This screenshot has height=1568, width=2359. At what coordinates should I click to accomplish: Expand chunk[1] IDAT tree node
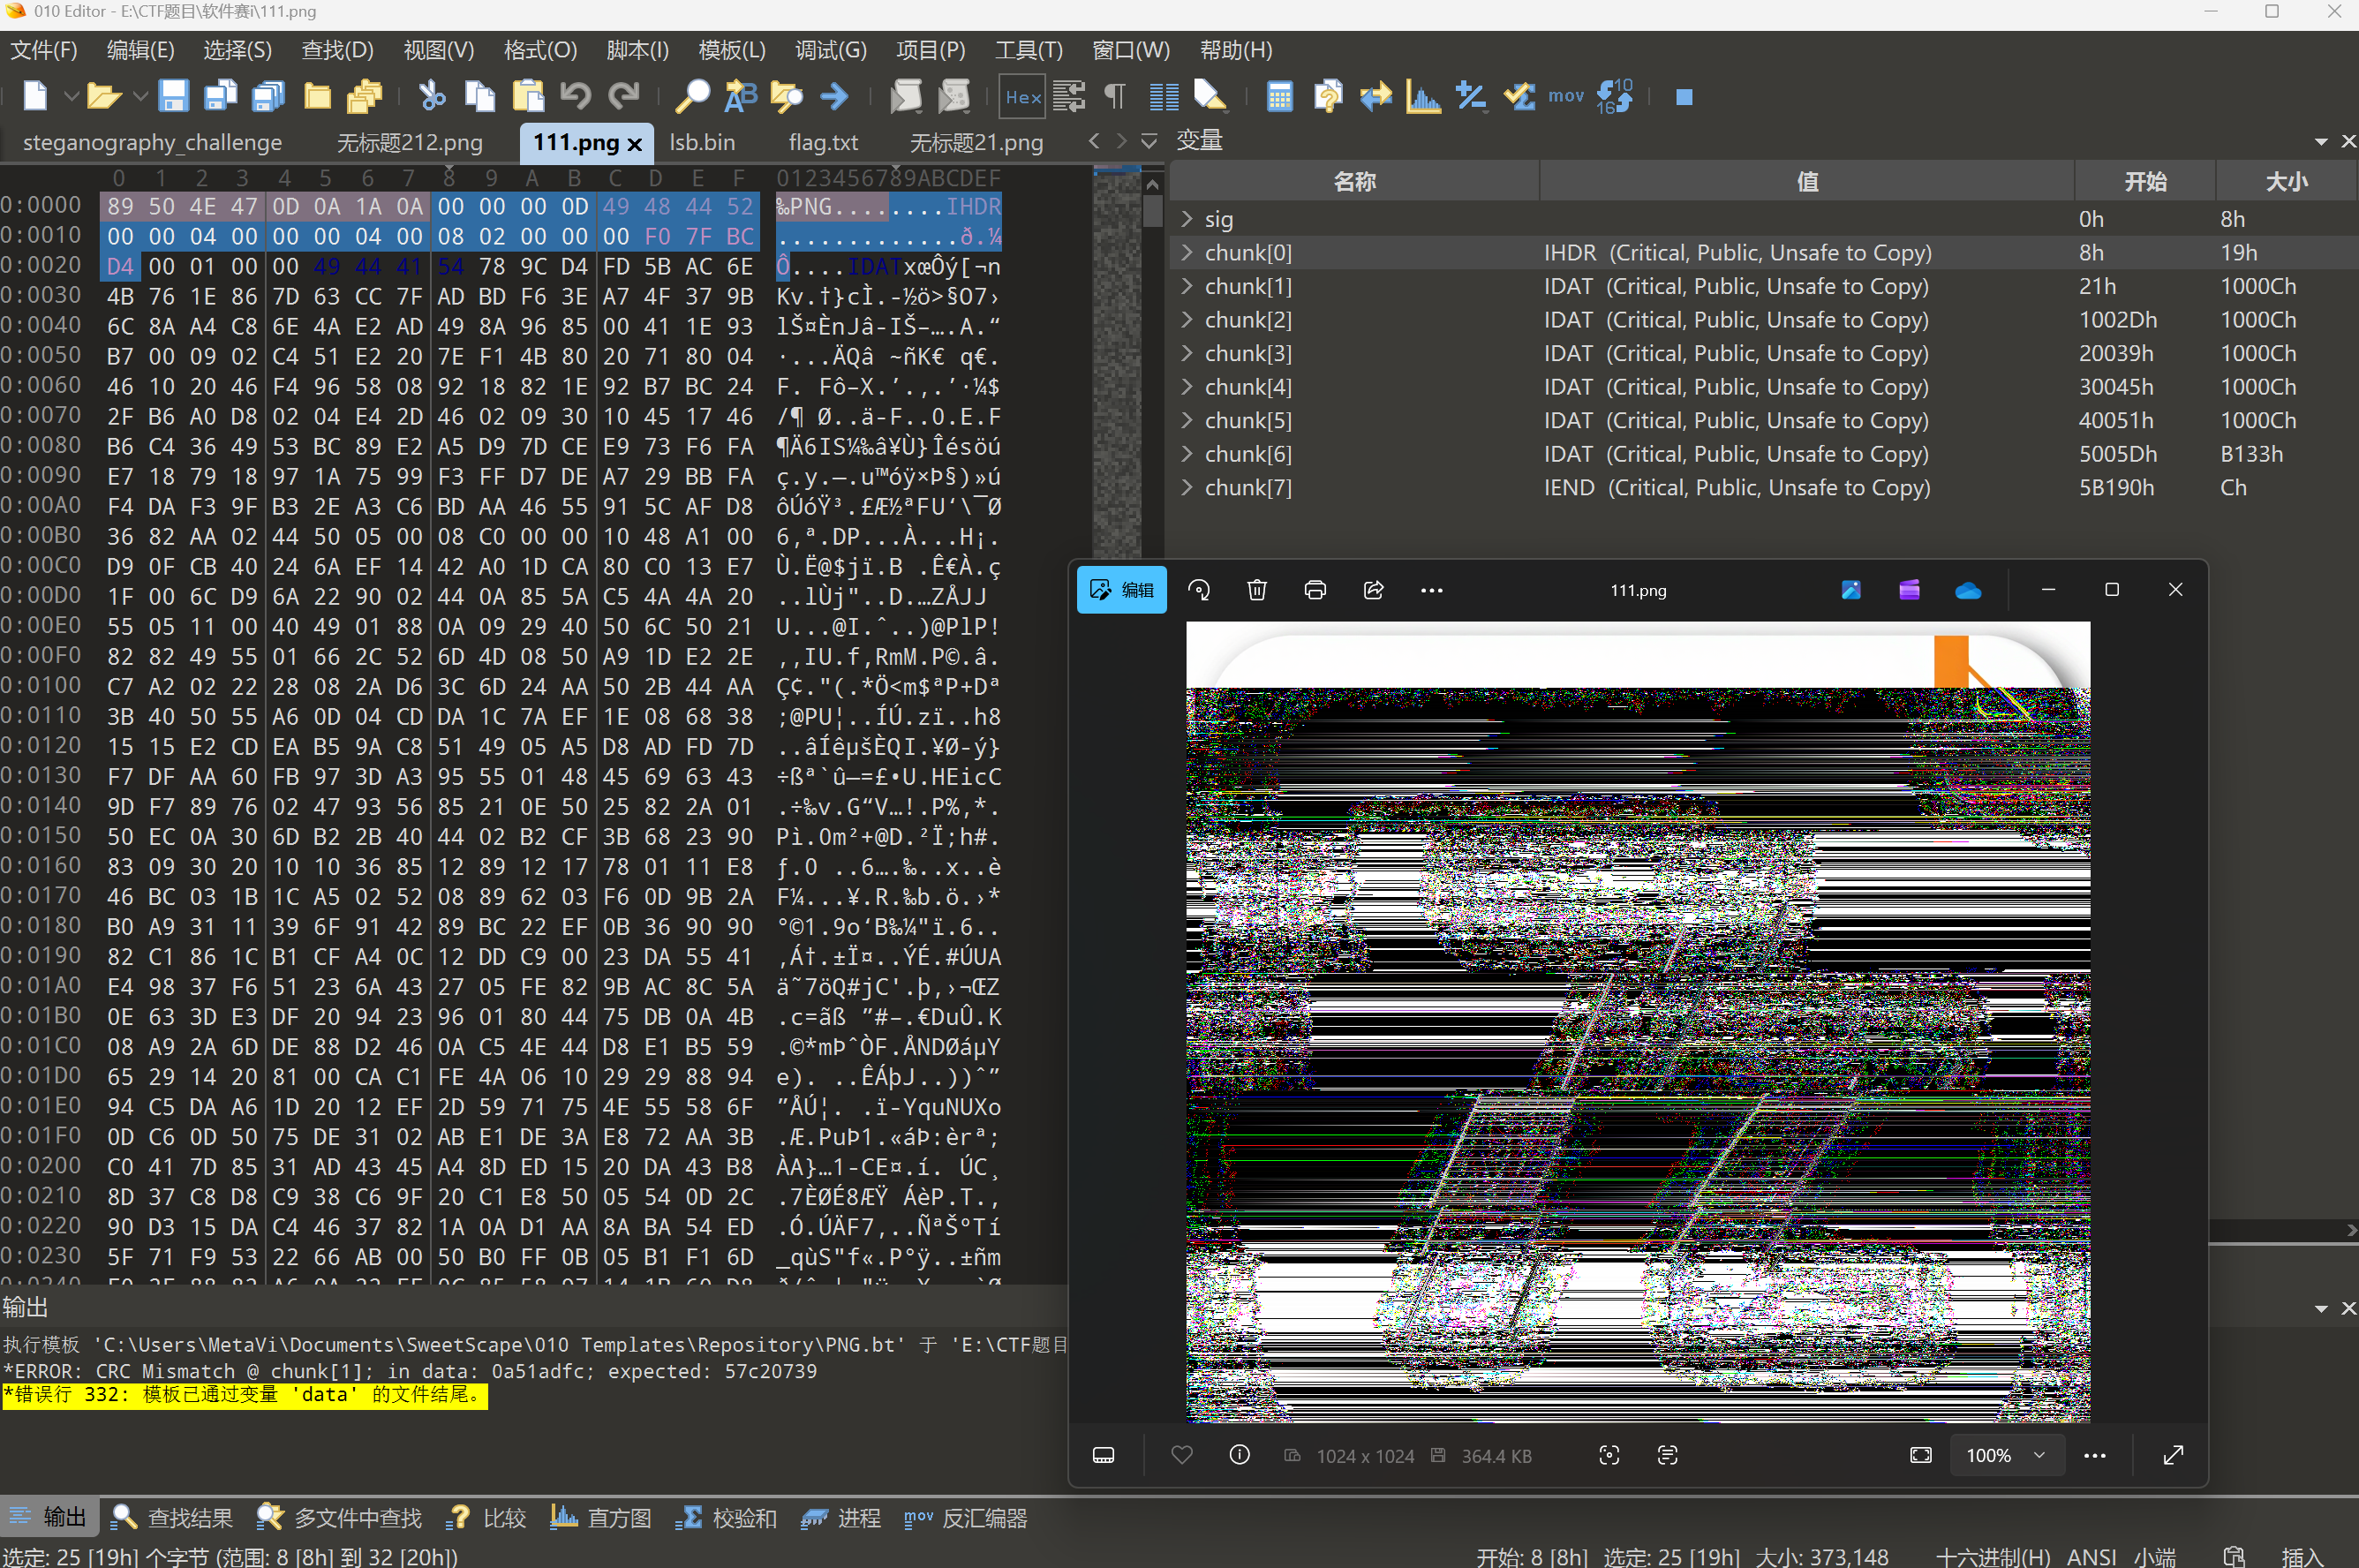1187,287
